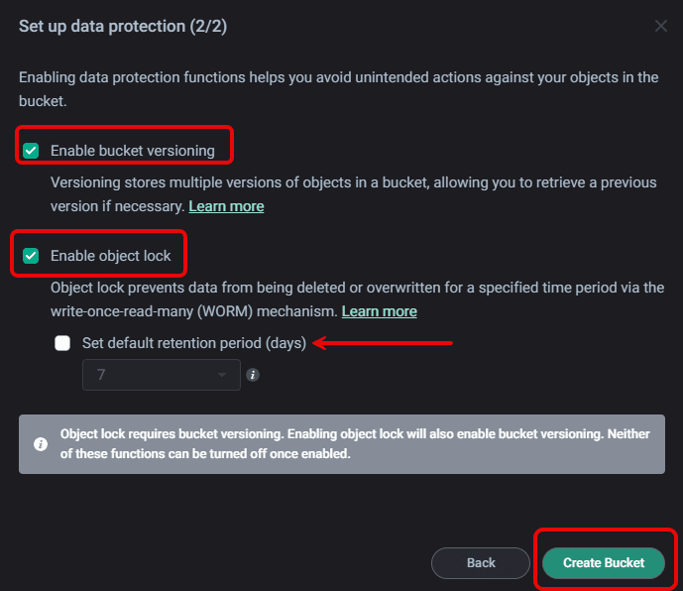
Task: Click the "Enable bucket versioning" label text
Action: pos(132,151)
